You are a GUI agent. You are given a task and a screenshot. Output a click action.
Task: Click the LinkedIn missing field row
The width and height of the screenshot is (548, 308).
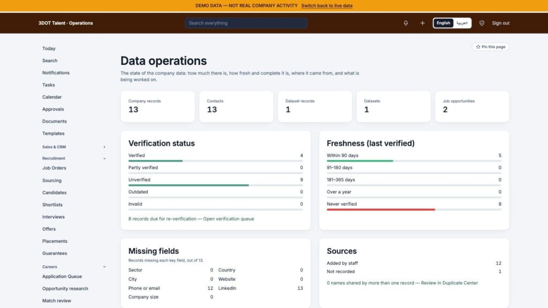261,288
